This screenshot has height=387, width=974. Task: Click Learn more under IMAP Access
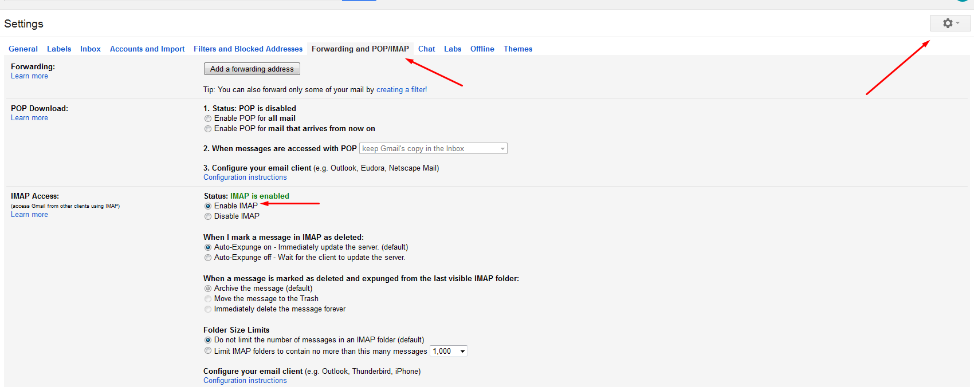click(x=29, y=215)
